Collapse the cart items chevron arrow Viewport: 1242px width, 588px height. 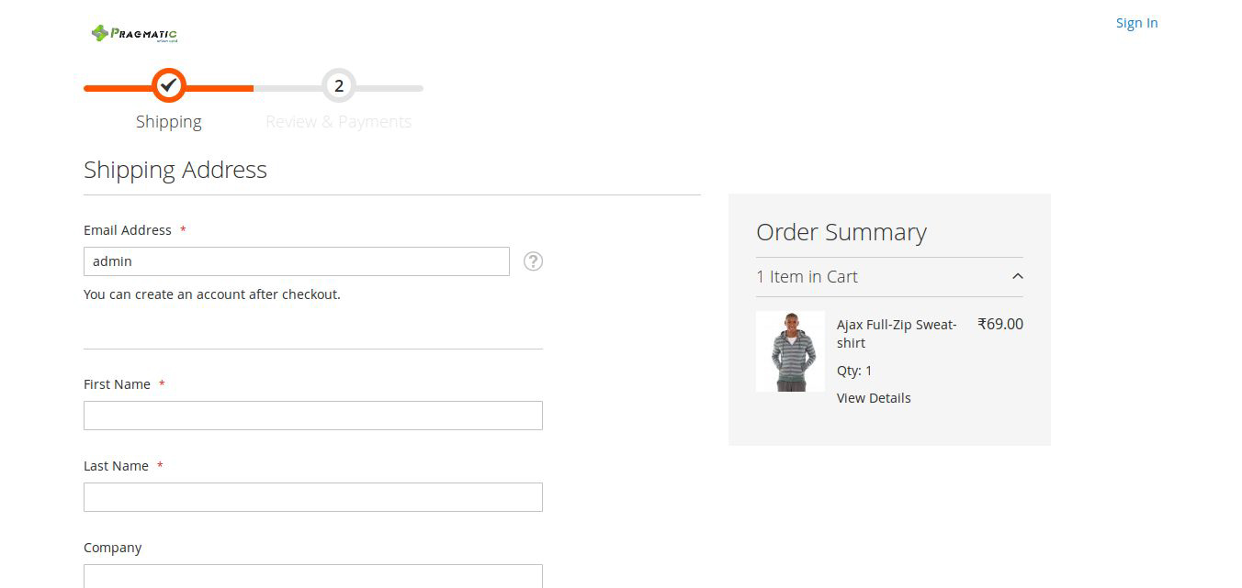click(x=1017, y=276)
